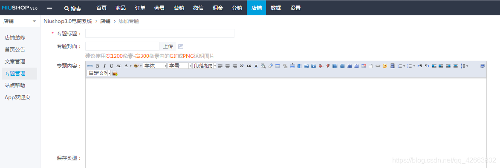Delete table row with red horizontal icon
Image resolution: width=500 pixels, height=168 pixels.
pyautogui.click(x=321, y=66)
